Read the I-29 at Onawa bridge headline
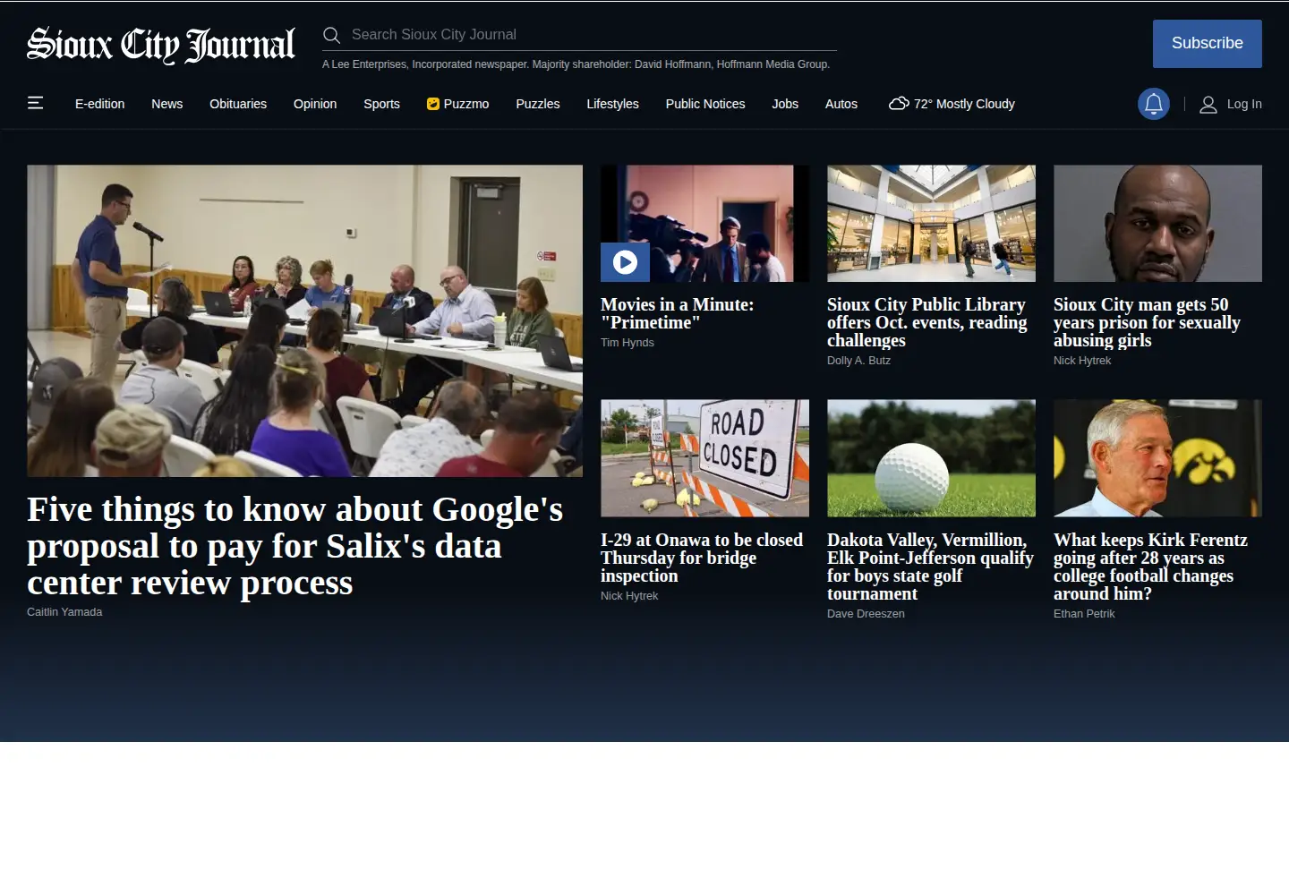 point(702,558)
